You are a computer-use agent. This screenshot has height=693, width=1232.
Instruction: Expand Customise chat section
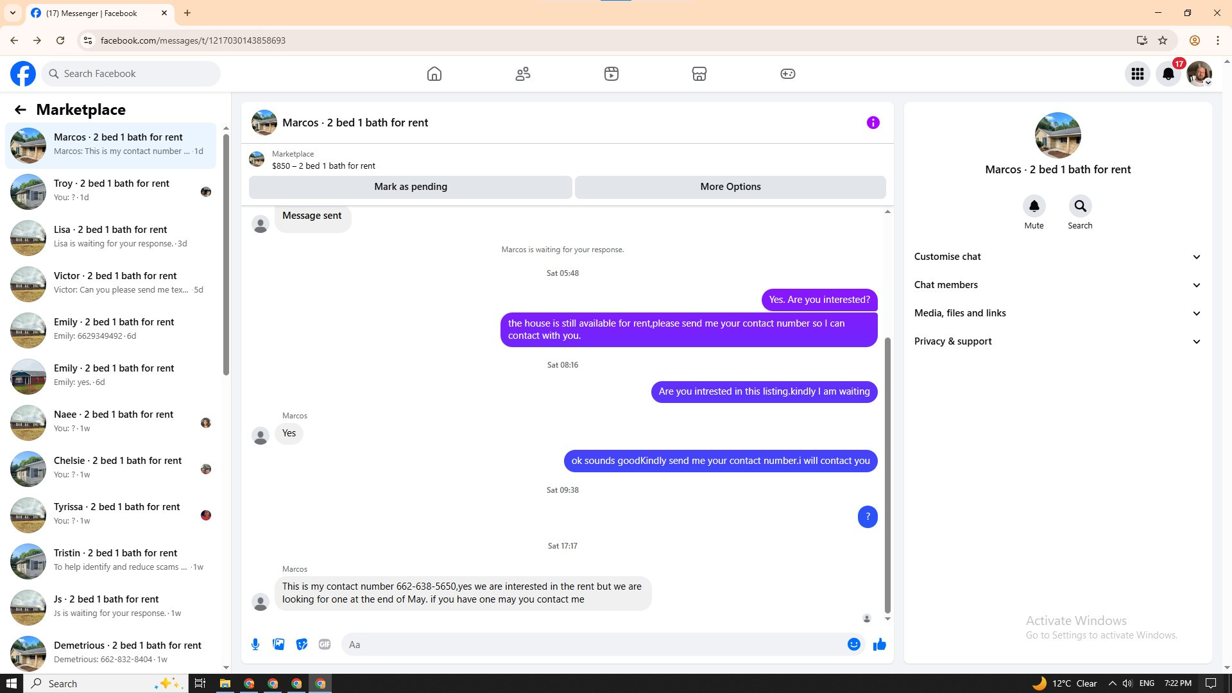pyautogui.click(x=1057, y=257)
